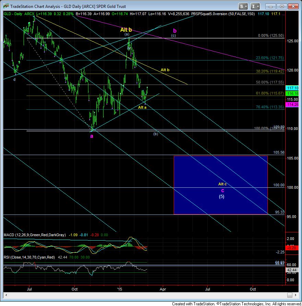The width and height of the screenshot is (302, 306).
Task: Select the yellow 'Alt b' large label
Action: tap(126, 30)
